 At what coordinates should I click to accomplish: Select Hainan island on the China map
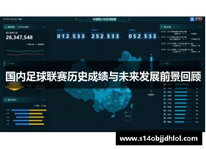pos(113,116)
